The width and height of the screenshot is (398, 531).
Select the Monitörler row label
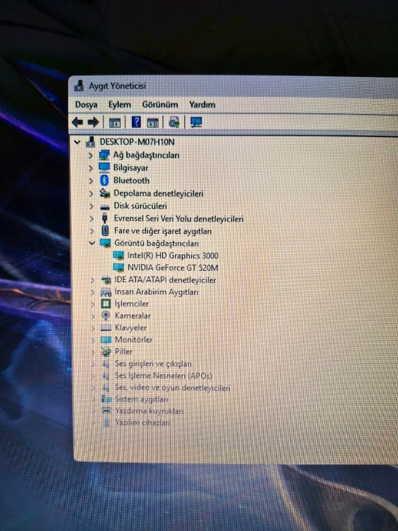coord(134,340)
